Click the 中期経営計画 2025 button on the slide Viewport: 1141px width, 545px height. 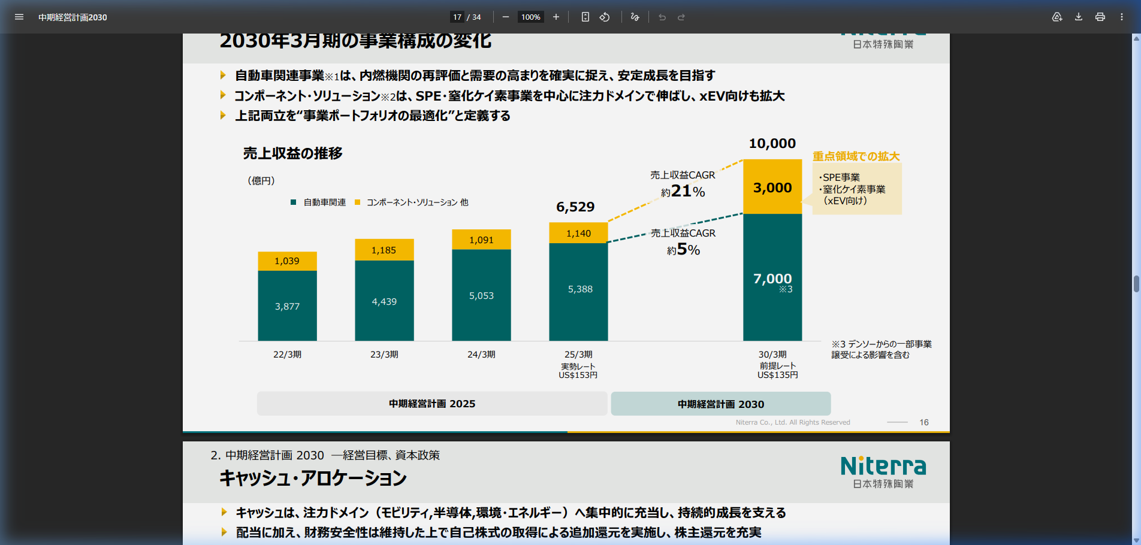tap(431, 404)
